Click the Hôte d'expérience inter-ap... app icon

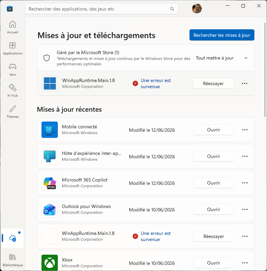[50, 156]
